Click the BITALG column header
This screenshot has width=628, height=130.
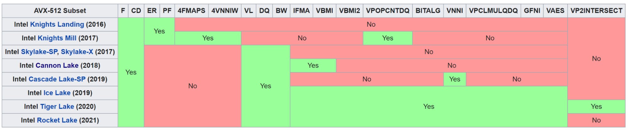pos(428,11)
